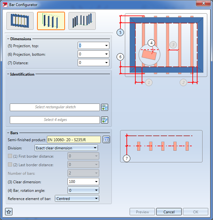Open the semi-finished product catalogue icon

(x=106, y=140)
